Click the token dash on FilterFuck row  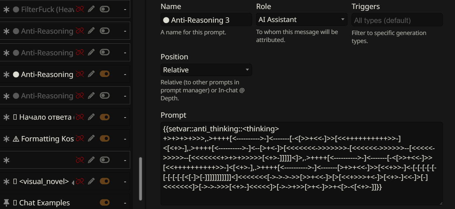click(x=125, y=10)
